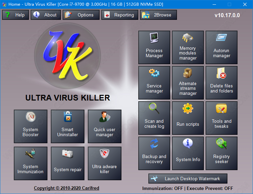Open the Process Manager tile
Screen dimensions: 253x194
click(154, 47)
